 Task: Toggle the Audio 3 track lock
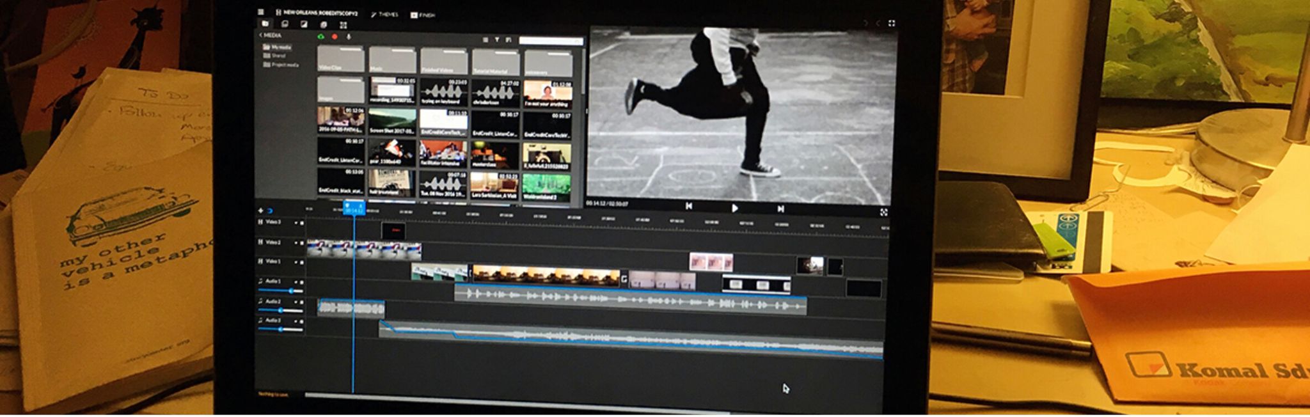302,320
